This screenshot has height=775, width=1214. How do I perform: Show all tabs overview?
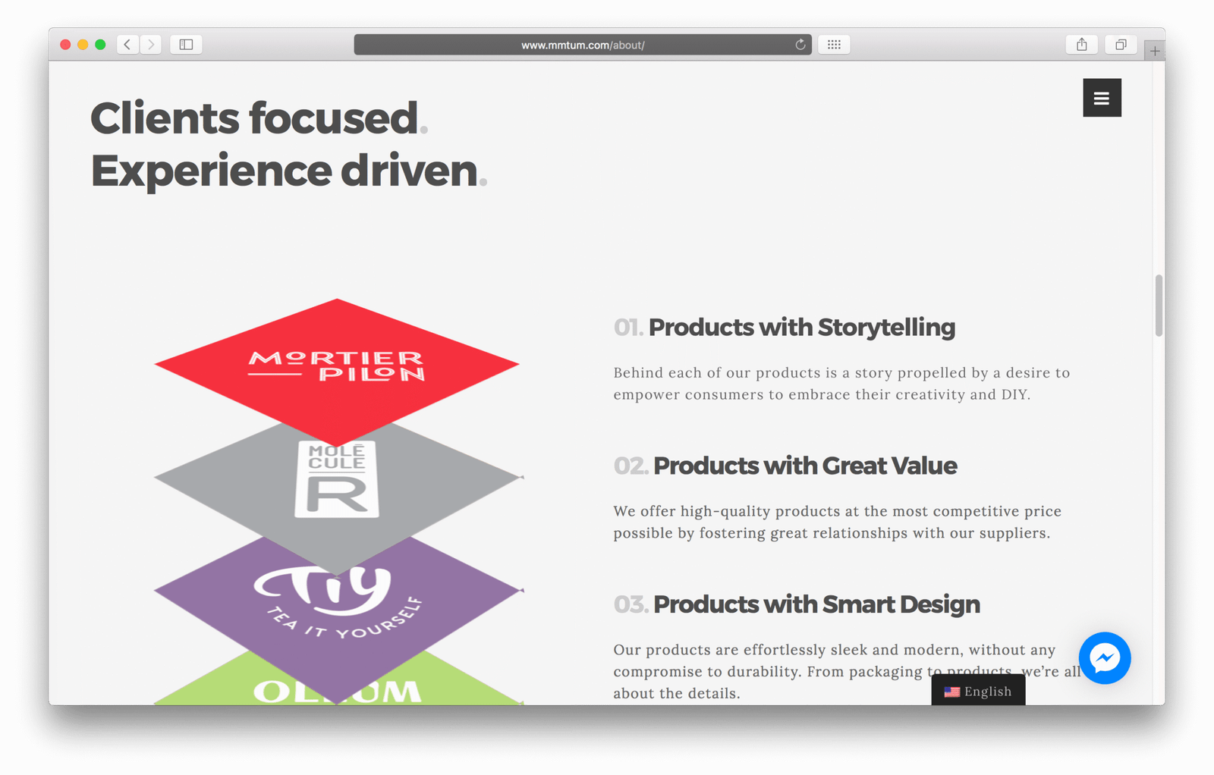[1121, 45]
